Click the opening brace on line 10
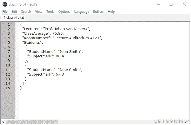The image size is (191, 125). click(26, 65)
